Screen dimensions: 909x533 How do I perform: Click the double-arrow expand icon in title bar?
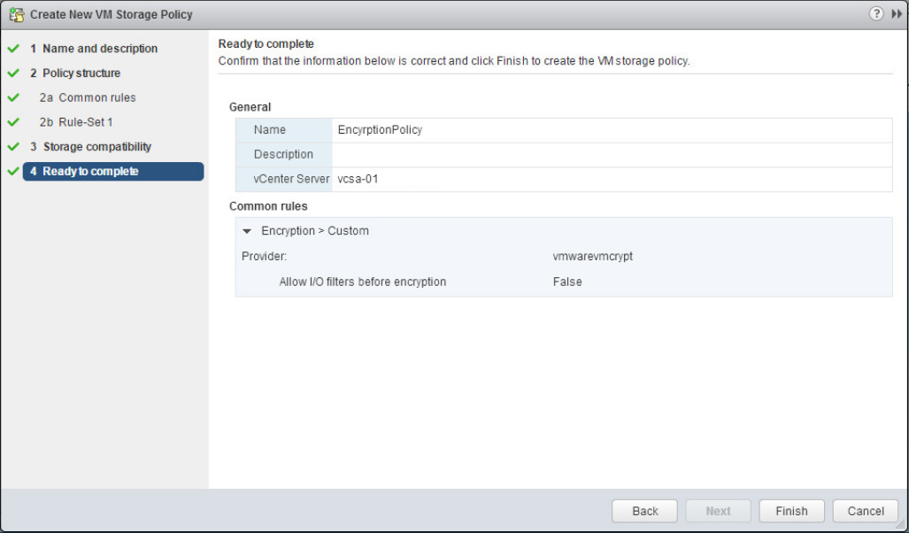(x=897, y=14)
